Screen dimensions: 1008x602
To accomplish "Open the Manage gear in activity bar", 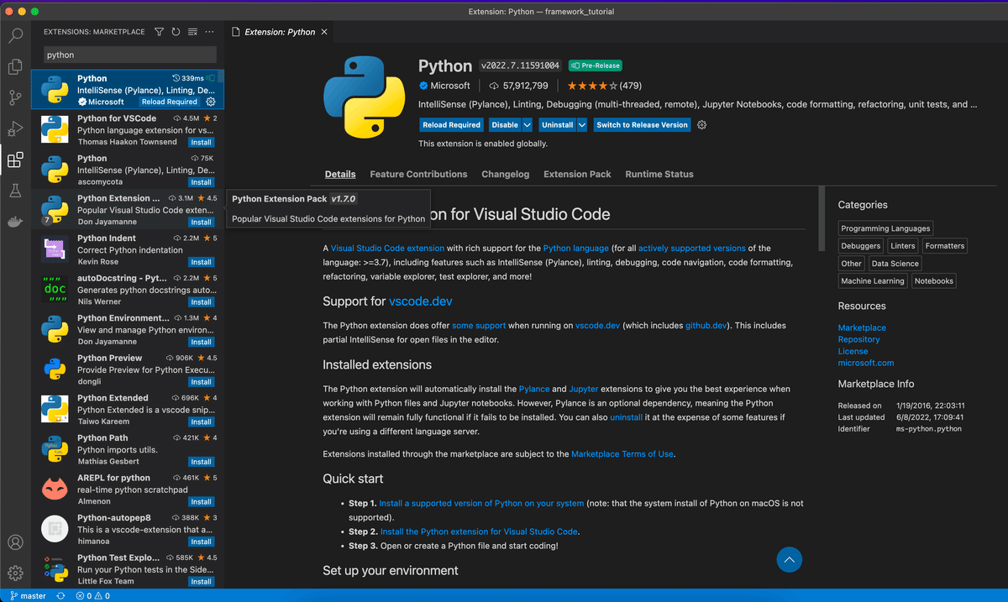I will pos(15,574).
